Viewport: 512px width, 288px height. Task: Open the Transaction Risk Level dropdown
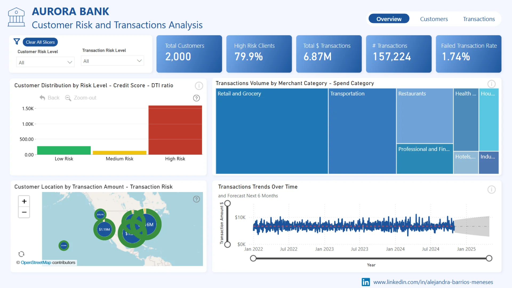(x=112, y=61)
